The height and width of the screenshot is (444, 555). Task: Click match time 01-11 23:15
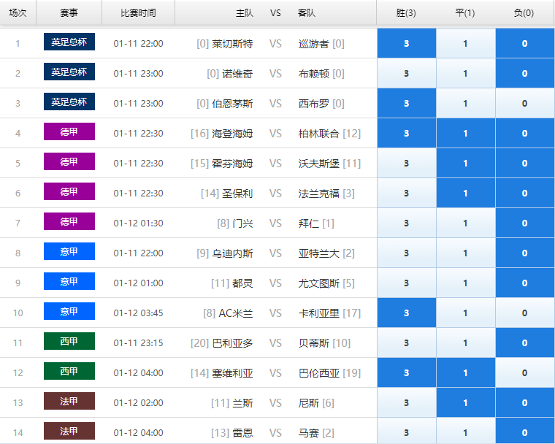[139, 342]
